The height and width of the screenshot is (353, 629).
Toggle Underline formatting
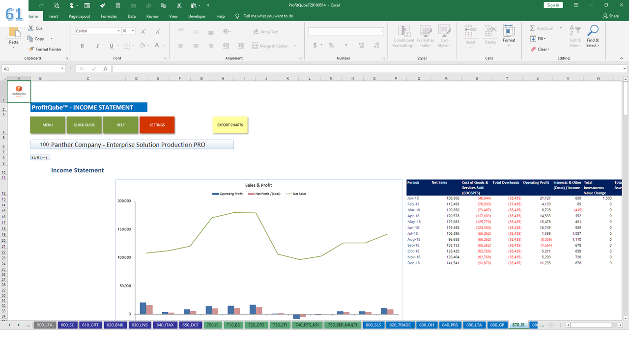[x=112, y=46]
